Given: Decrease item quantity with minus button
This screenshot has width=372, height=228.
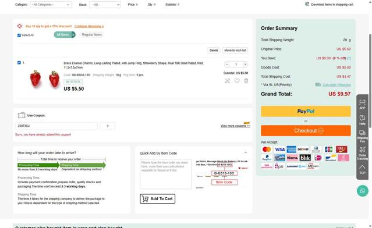Looking at the screenshot, I should click(x=227, y=64).
